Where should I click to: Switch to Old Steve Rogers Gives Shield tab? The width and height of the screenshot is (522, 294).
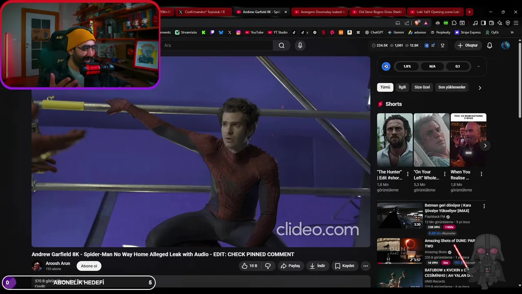point(378,12)
